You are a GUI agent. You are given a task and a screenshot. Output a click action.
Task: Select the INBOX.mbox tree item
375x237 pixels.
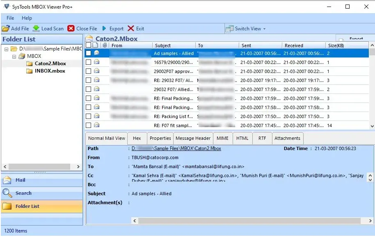tap(50, 71)
